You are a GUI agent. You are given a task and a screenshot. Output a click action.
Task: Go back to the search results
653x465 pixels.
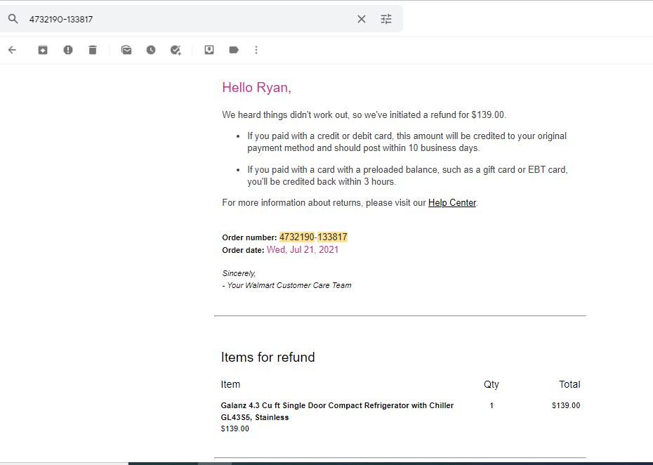click(x=12, y=50)
